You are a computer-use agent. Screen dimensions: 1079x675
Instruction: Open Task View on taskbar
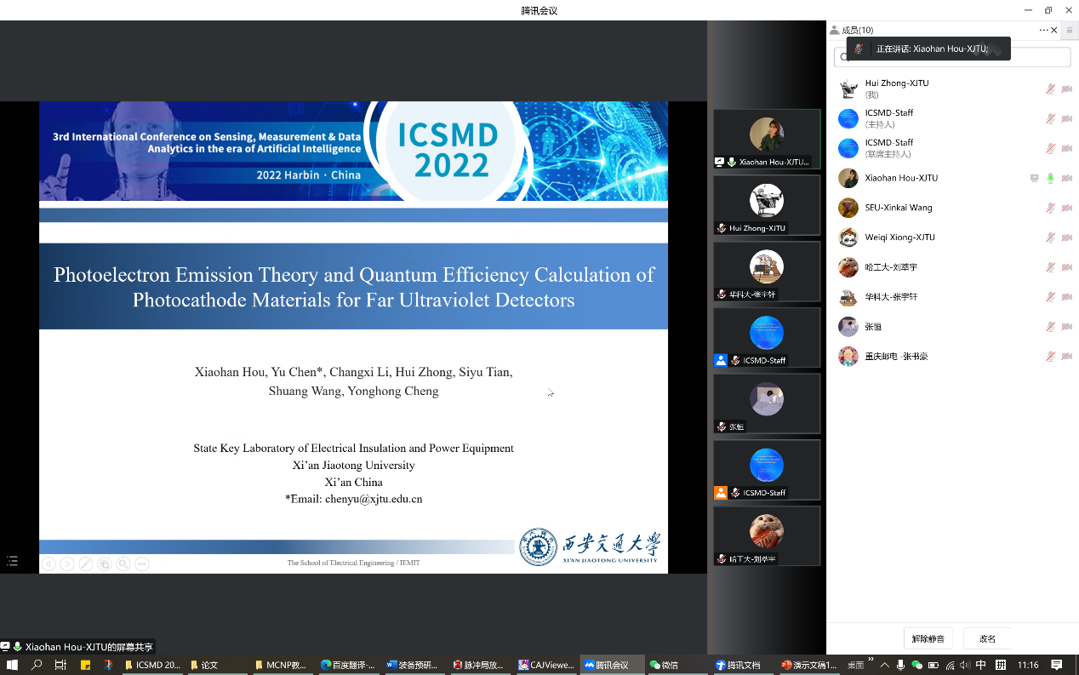coord(60,665)
